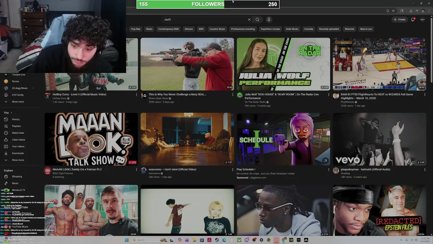Play the Navy SEAL rifle video thumbnail
This screenshot has width=433, height=244.
pos(187,64)
